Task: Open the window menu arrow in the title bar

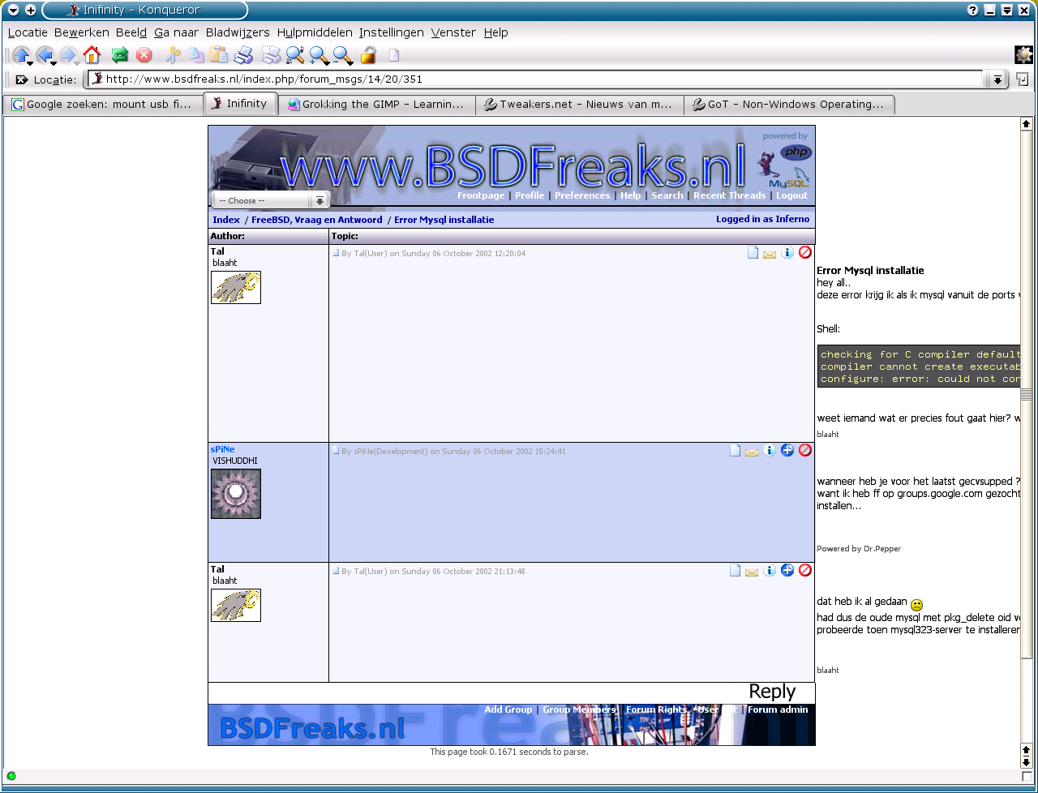Action: click(13, 11)
